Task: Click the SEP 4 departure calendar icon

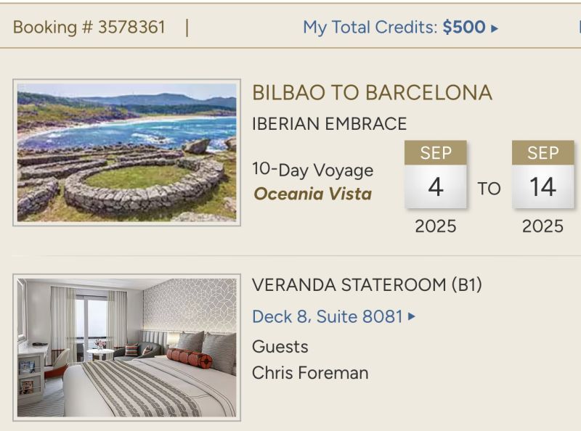Action: tap(436, 175)
